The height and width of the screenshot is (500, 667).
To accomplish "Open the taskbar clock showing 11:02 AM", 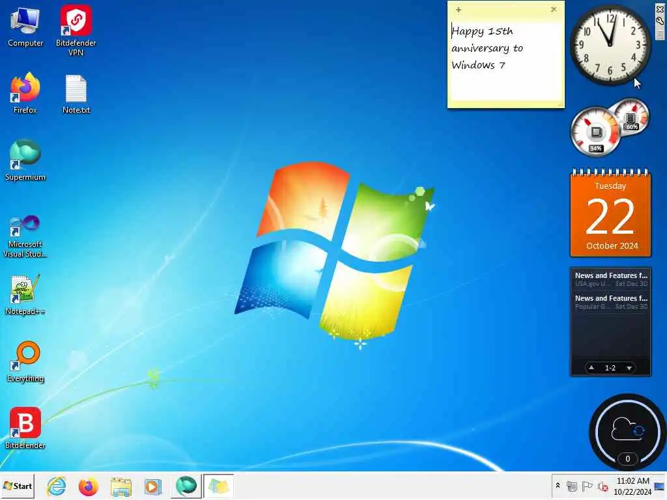I will pos(632,486).
